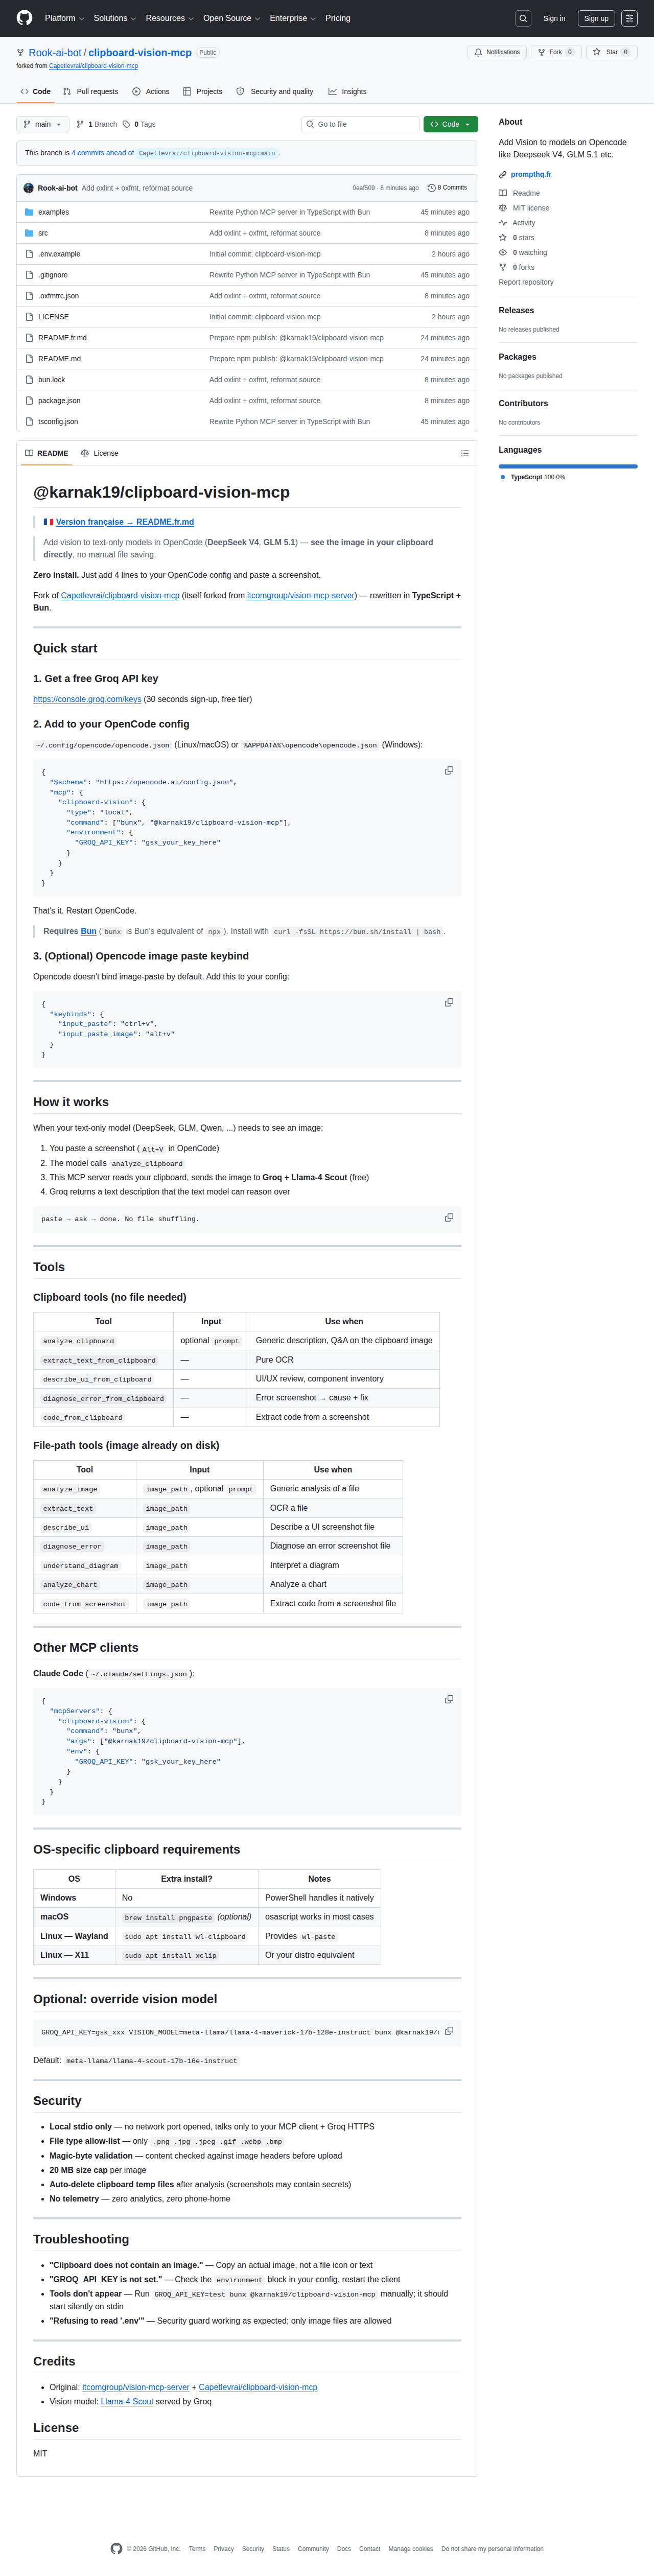Open the Projects tab
Screen dimensions: 654x2576
[x=203, y=91]
